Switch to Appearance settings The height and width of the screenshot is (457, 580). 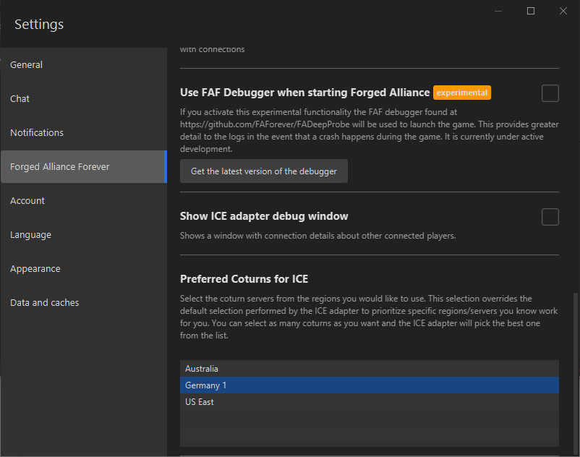point(84,269)
